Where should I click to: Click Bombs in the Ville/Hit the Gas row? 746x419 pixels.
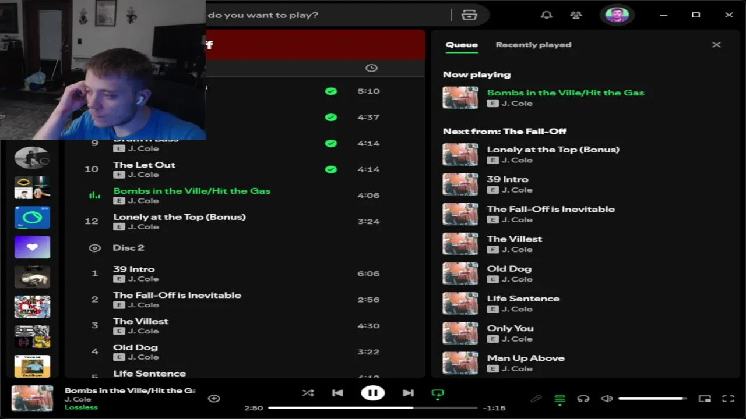[x=245, y=196]
